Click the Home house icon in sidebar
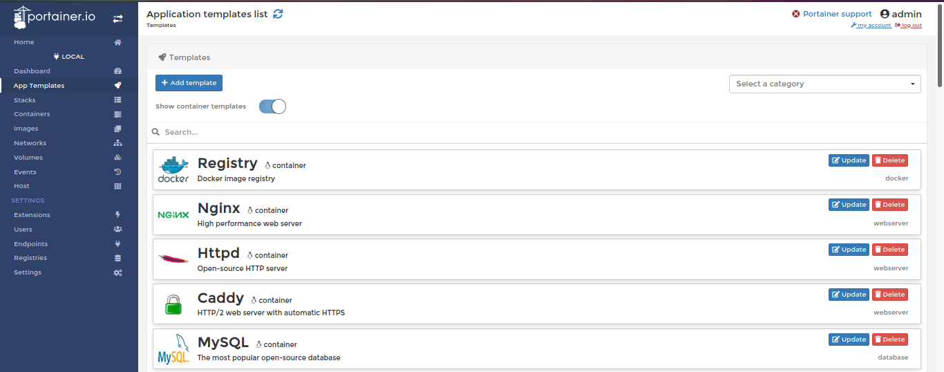Image resolution: width=944 pixels, height=372 pixels. coord(117,42)
